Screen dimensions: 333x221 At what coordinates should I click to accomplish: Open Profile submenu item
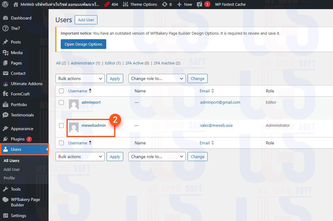tap(9, 178)
